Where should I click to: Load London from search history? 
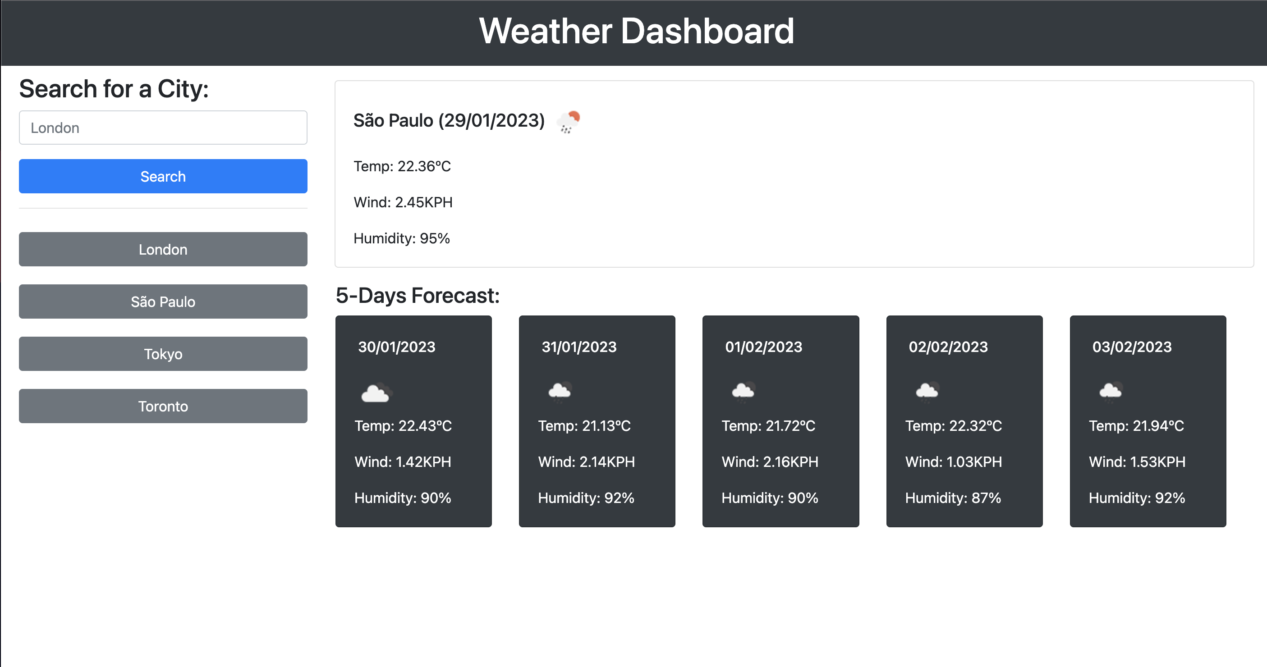click(x=163, y=249)
